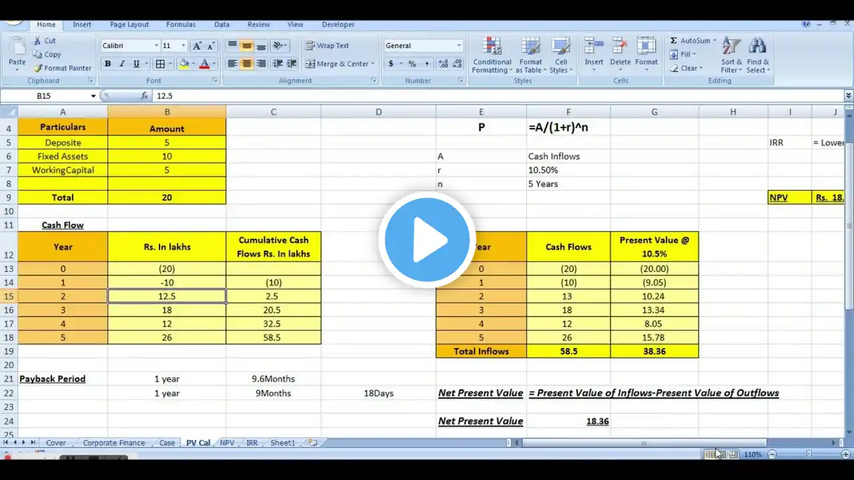Switch to the Page Layout tab
The height and width of the screenshot is (480, 854).
[x=129, y=25]
